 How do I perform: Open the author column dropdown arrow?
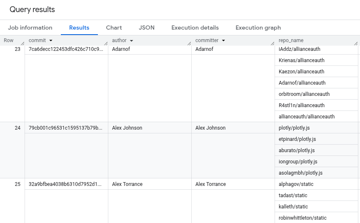coord(131,40)
